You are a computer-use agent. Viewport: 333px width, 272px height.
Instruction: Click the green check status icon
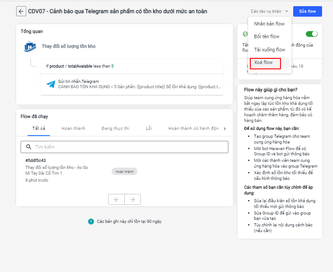[245, 34]
